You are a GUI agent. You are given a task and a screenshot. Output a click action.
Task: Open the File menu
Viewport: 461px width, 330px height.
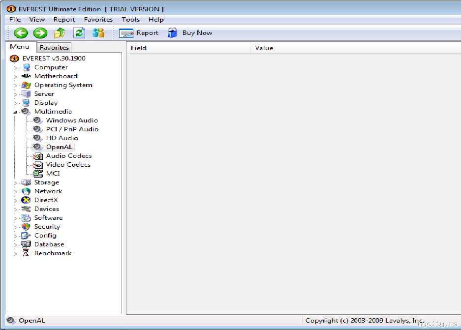[x=15, y=19]
